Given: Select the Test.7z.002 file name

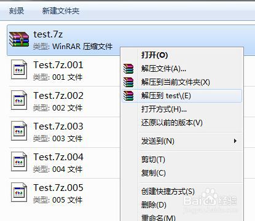Looking at the screenshot, I should coord(58,96).
